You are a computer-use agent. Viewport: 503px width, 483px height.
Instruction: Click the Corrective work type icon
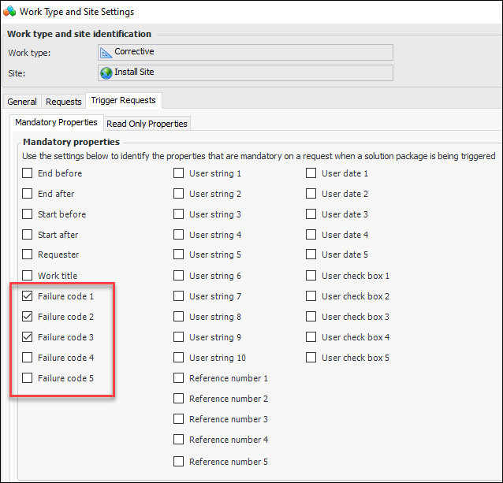(x=106, y=52)
